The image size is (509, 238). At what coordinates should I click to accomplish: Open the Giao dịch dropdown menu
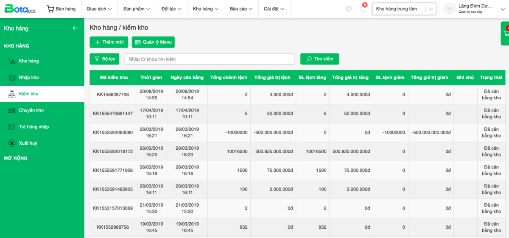click(x=99, y=9)
